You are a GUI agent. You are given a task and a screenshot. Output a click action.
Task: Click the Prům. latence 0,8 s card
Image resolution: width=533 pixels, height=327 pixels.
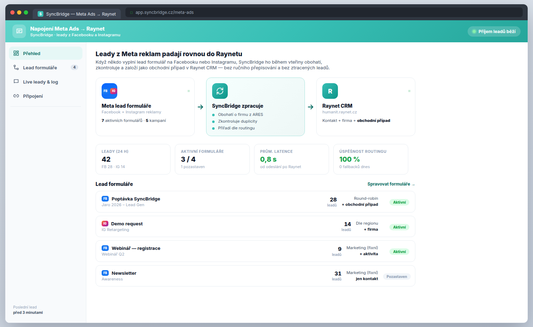[x=291, y=159]
